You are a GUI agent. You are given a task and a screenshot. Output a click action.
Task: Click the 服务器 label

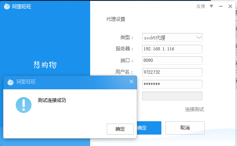click(x=124, y=49)
